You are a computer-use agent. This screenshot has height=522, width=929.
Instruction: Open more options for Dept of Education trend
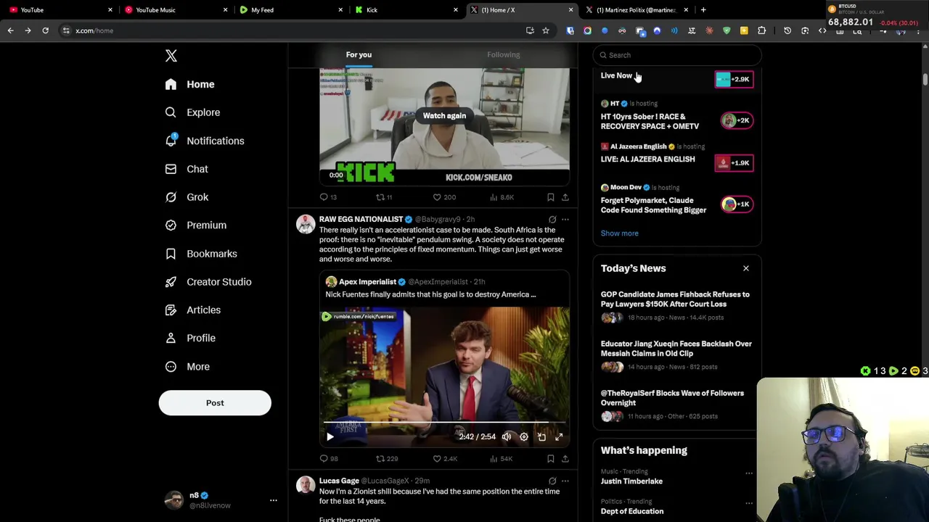pos(748,503)
